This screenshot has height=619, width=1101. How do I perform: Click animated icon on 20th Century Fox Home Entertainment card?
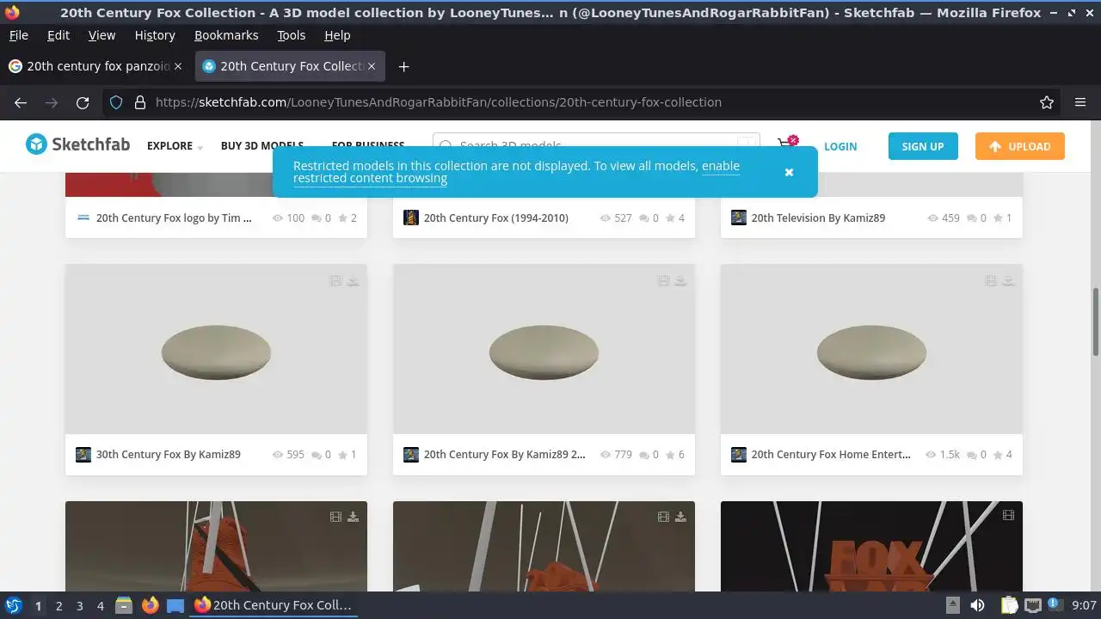[991, 280]
